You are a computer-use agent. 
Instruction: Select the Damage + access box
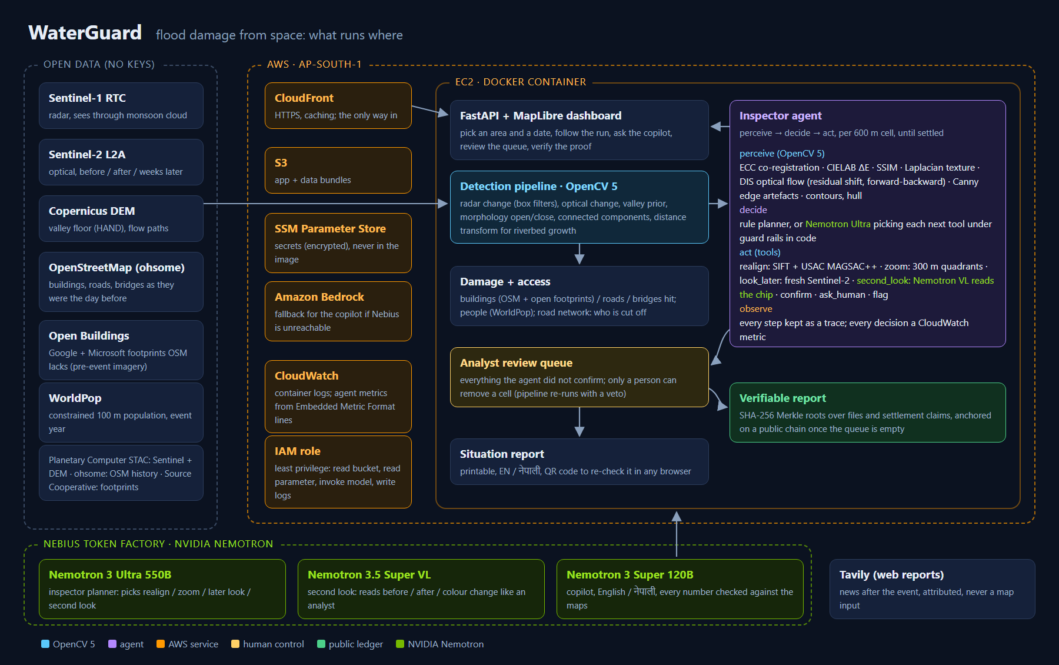tap(580, 296)
